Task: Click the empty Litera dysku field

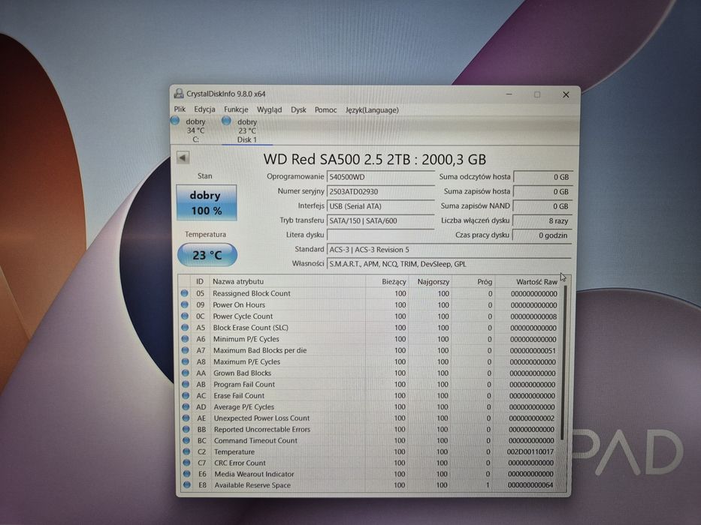Action: click(x=381, y=235)
